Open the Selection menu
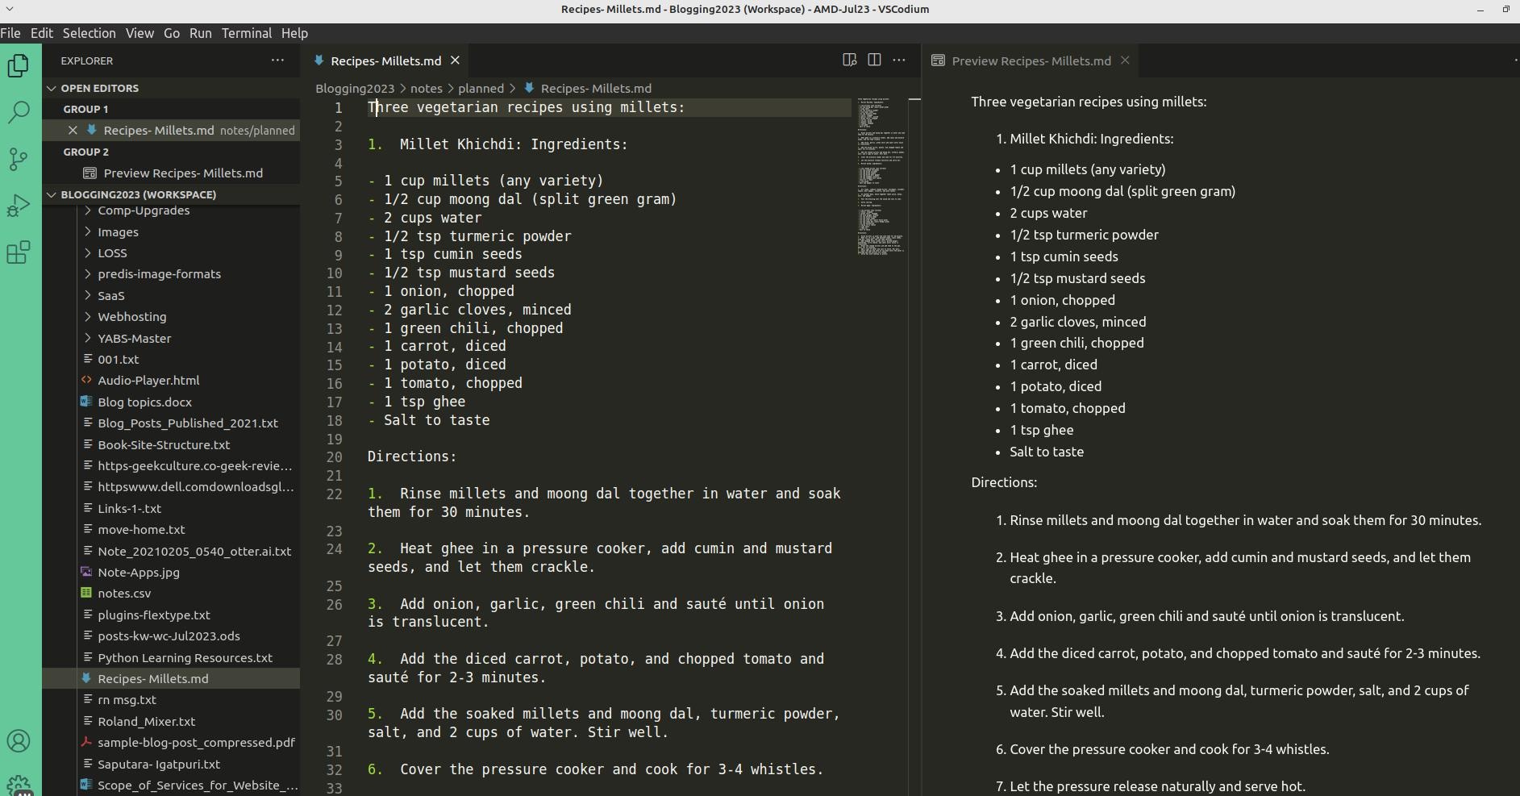 pyautogui.click(x=89, y=33)
